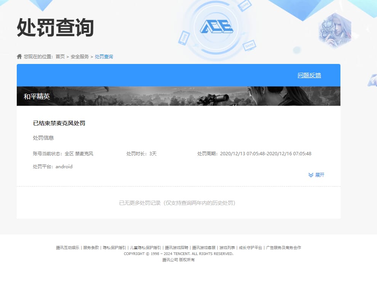This screenshot has height=287, width=377.
Task: Click 处罚时长: 3天 text
Action: [141, 154]
